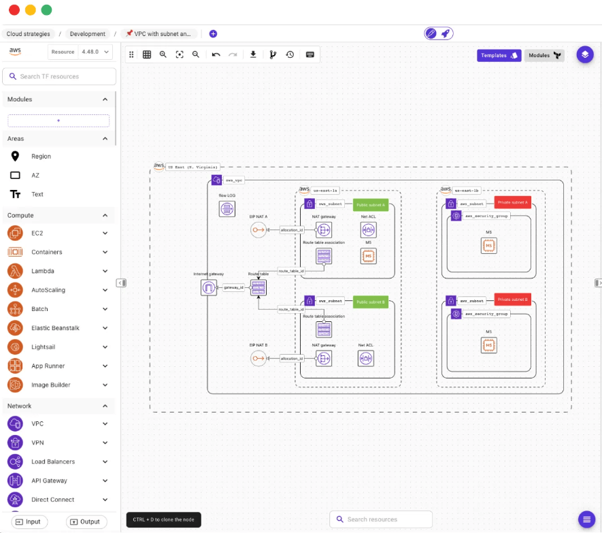Open Development breadcrumb
The width and height of the screenshot is (602, 533).
(x=88, y=34)
